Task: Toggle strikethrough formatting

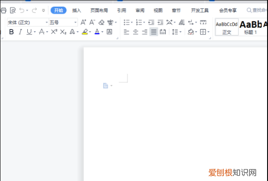Action: click(42, 32)
